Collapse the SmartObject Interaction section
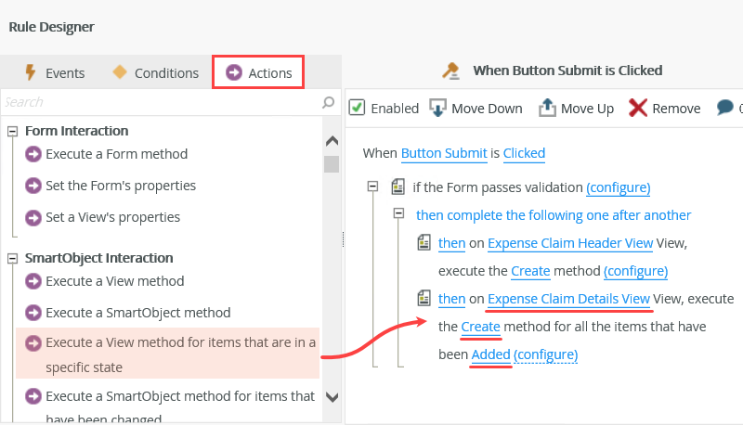Screen dimensions: 743x425 (x=13, y=258)
